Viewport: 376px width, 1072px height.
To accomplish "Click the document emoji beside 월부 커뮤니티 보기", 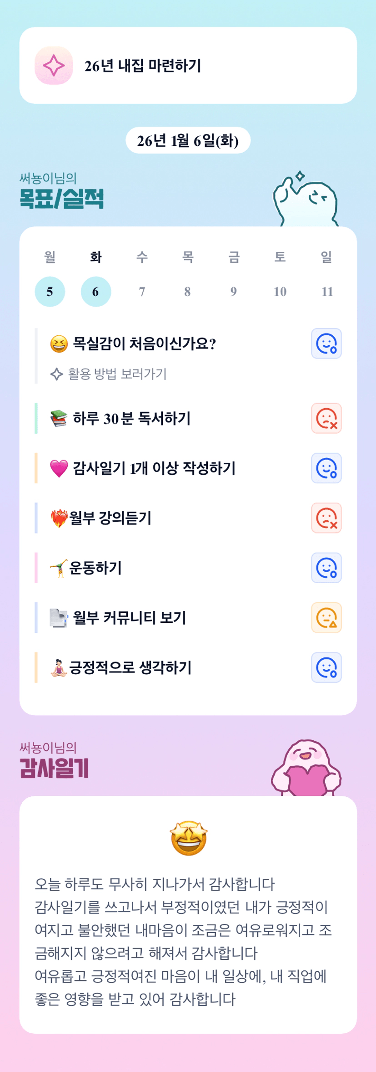I will [x=59, y=618].
